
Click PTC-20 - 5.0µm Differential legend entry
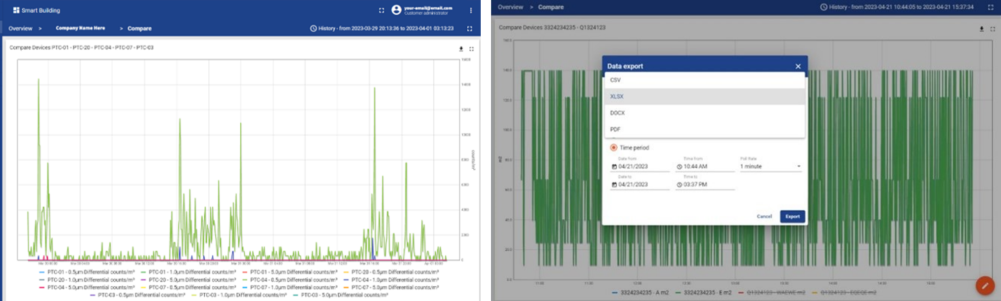pyautogui.click(x=188, y=280)
